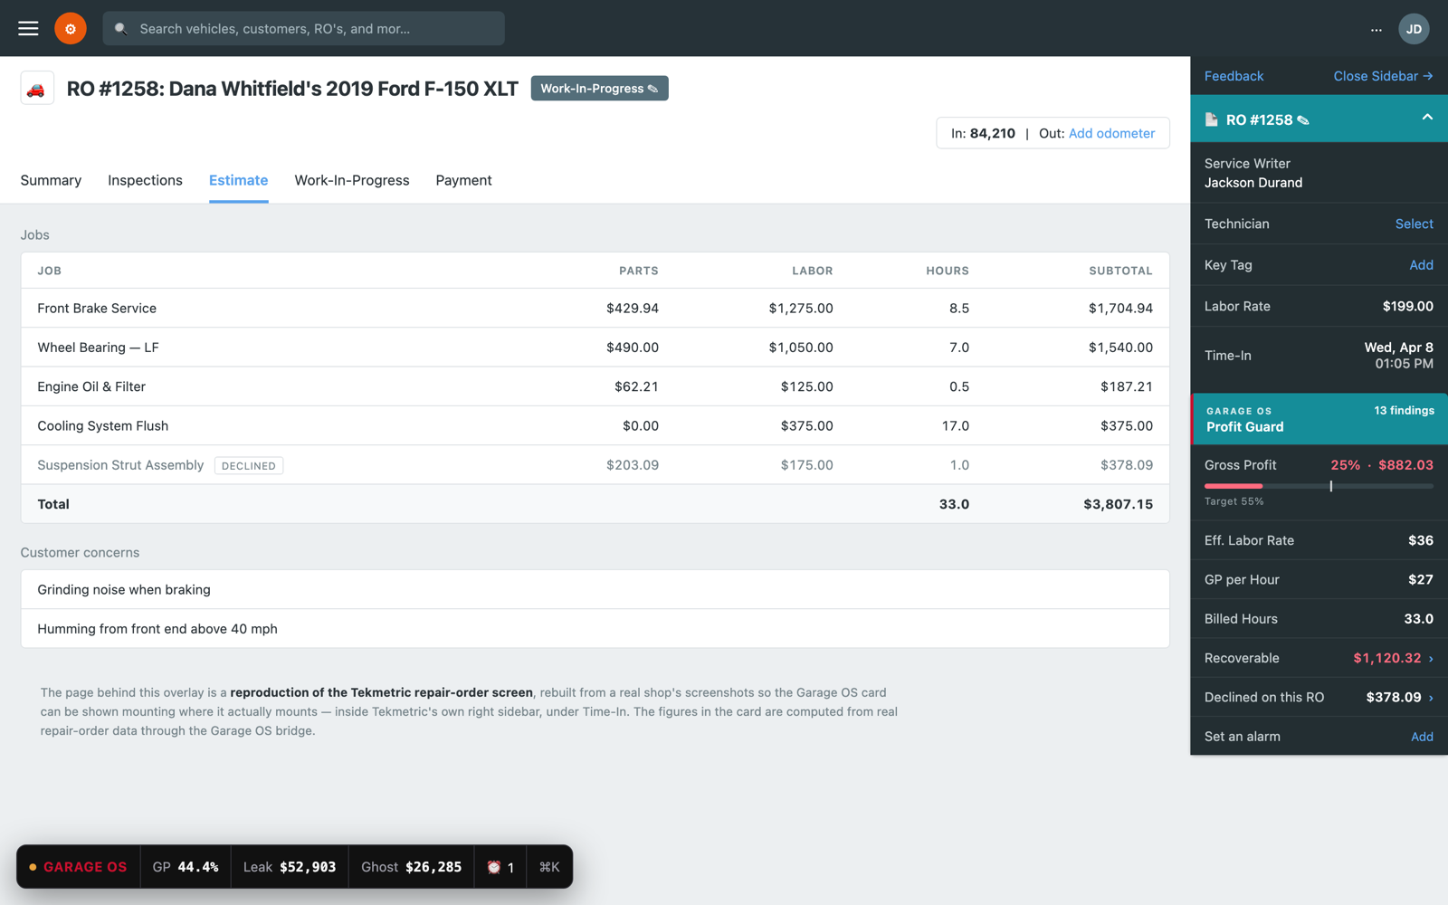The image size is (1448, 905).
Task: Click the GP per Hour $27 row
Action: [1319, 580]
